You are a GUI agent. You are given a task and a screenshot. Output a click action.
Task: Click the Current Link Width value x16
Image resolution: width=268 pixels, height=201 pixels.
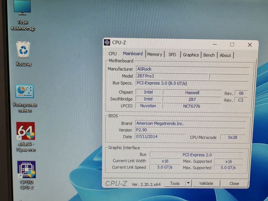coord(165,161)
